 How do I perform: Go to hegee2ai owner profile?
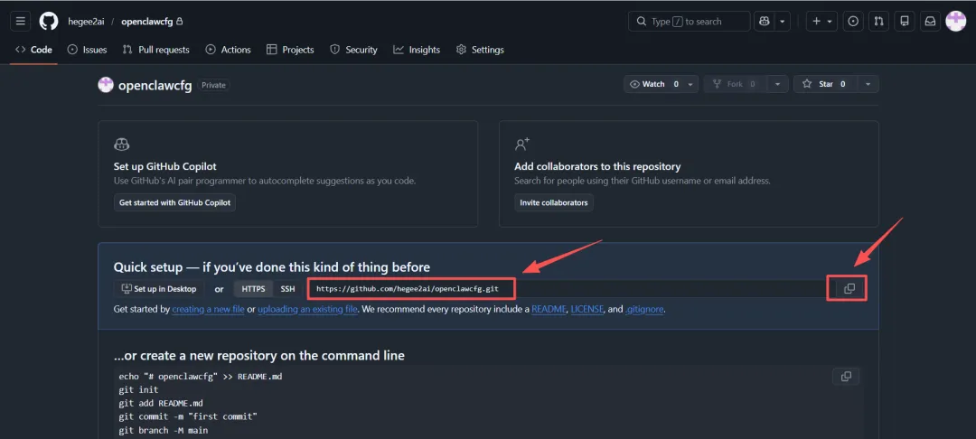[x=86, y=21]
